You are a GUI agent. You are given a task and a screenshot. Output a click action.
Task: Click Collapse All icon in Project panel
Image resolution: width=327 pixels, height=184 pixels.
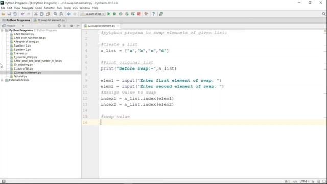(x=64, y=26)
